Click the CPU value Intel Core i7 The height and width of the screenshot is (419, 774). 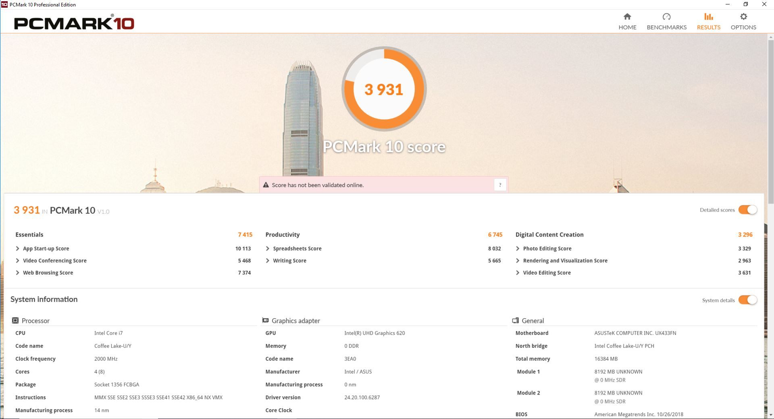pos(108,333)
